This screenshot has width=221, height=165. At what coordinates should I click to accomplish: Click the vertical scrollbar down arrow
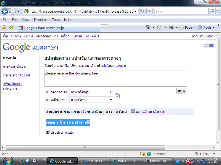[218, 143]
